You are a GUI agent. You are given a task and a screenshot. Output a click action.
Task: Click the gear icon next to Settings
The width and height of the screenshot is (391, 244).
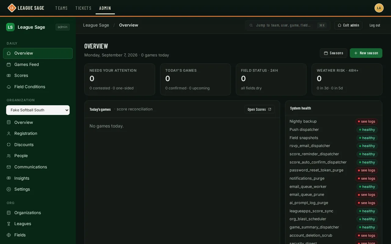click(9, 189)
